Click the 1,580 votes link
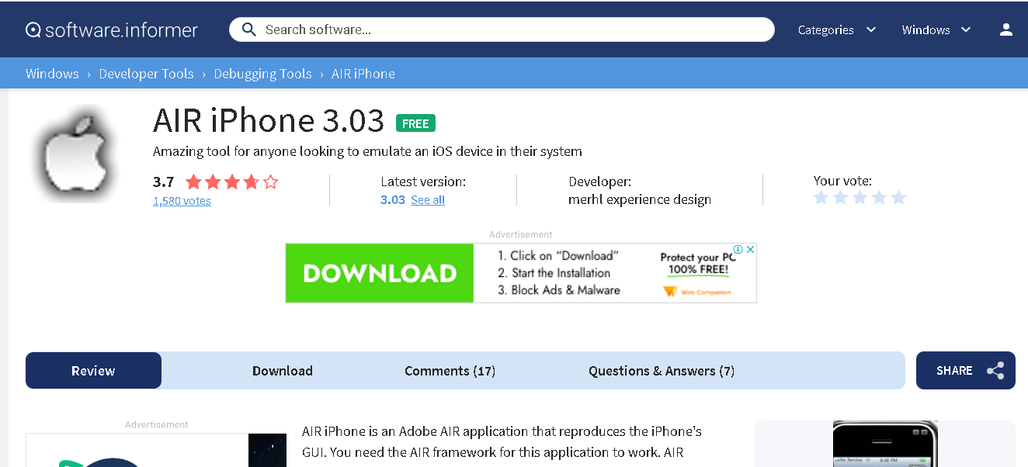Image resolution: width=1028 pixels, height=467 pixels. 182,201
